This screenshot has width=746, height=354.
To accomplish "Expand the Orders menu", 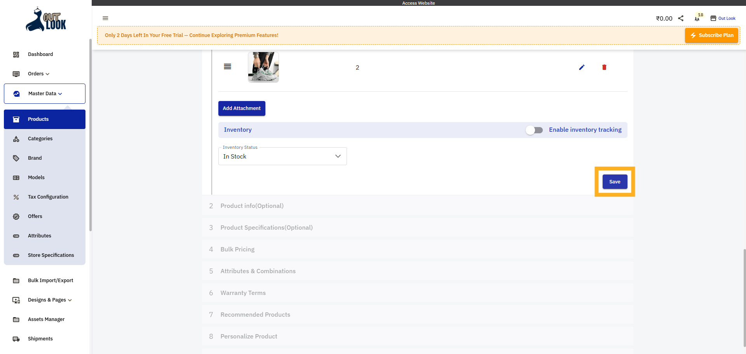I will pos(38,74).
